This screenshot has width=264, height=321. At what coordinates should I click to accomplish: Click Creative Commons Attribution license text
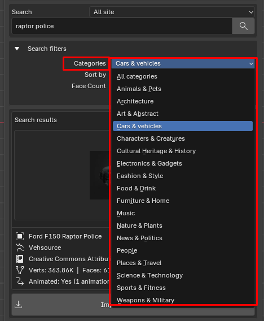click(x=69, y=259)
